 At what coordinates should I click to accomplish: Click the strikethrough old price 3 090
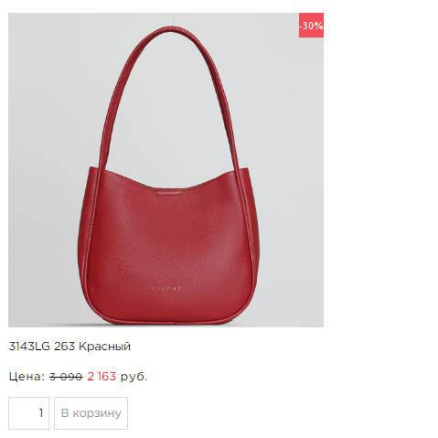coord(66,377)
